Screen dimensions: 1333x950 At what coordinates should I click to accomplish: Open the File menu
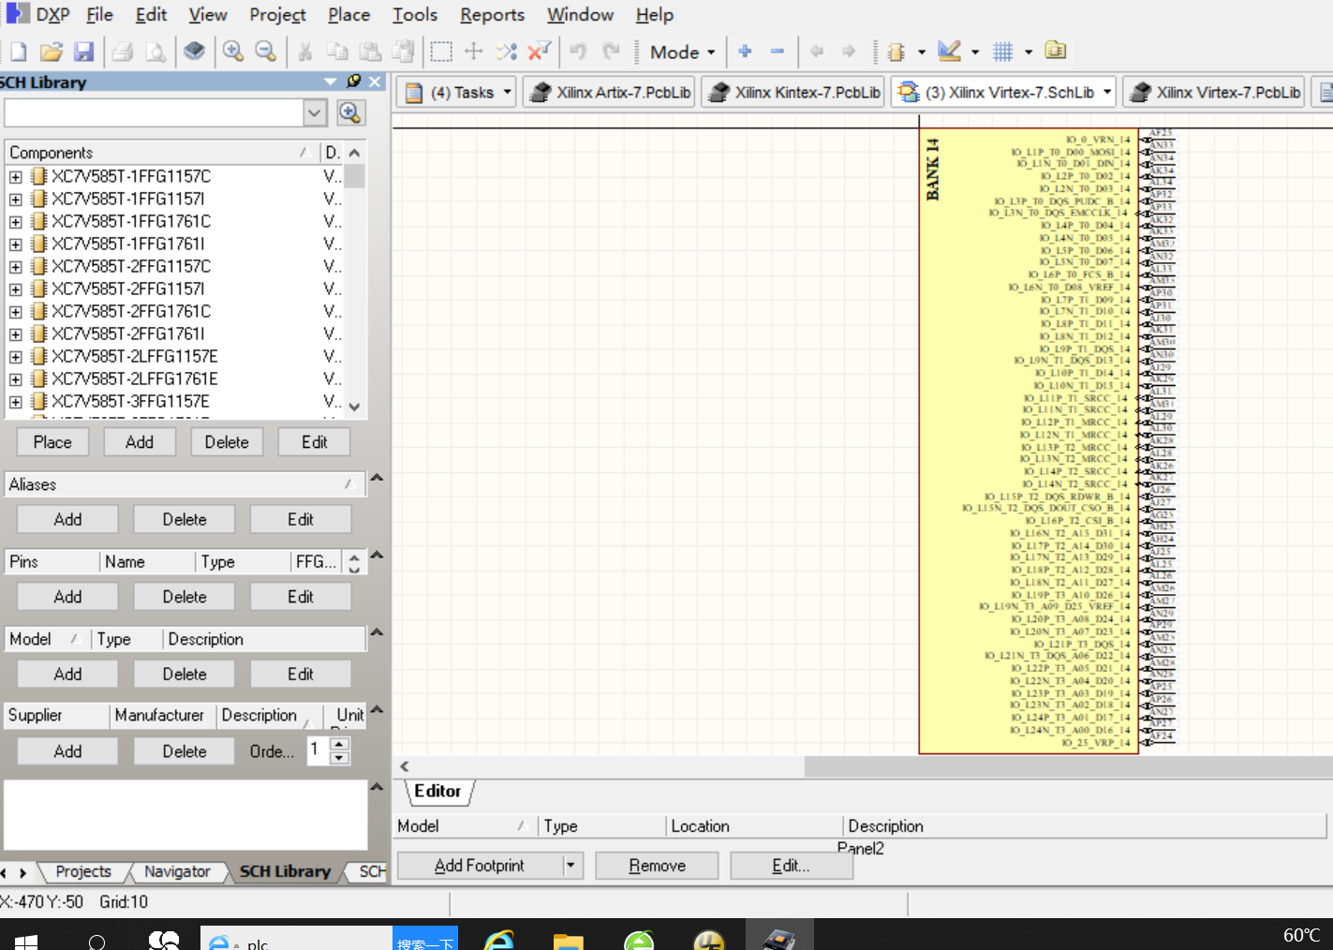(x=99, y=15)
